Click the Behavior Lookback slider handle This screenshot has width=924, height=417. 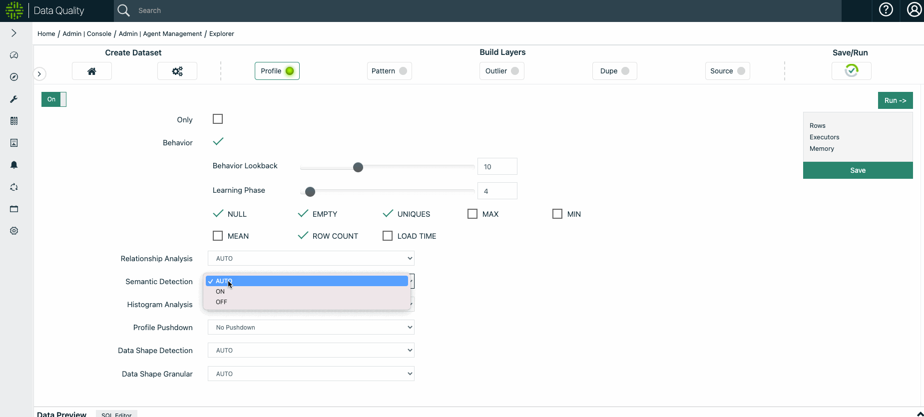click(x=358, y=167)
